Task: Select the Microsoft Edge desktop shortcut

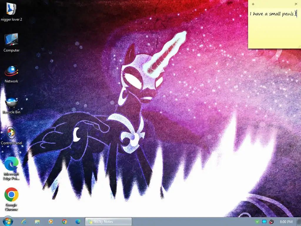Action: click(11, 169)
